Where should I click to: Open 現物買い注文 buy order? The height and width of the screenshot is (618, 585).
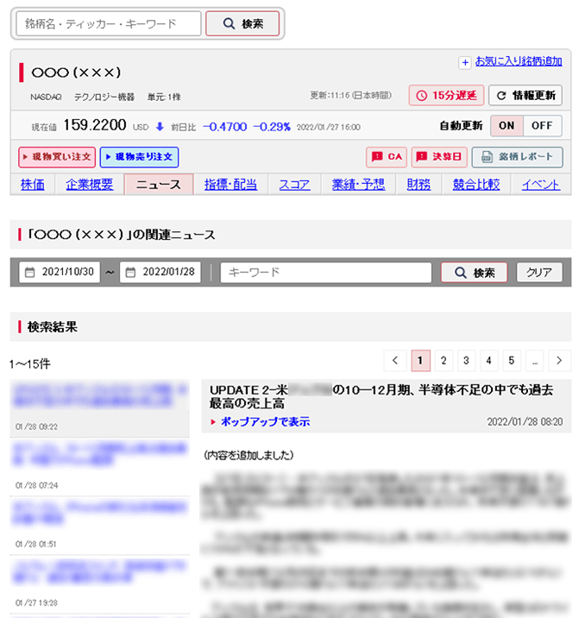pos(56,157)
